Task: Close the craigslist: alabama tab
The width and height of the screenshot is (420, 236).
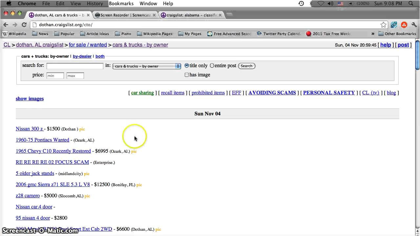Action: (220, 15)
